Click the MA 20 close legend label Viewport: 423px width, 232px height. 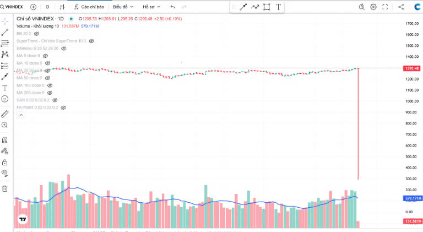click(x=29, y=71)
